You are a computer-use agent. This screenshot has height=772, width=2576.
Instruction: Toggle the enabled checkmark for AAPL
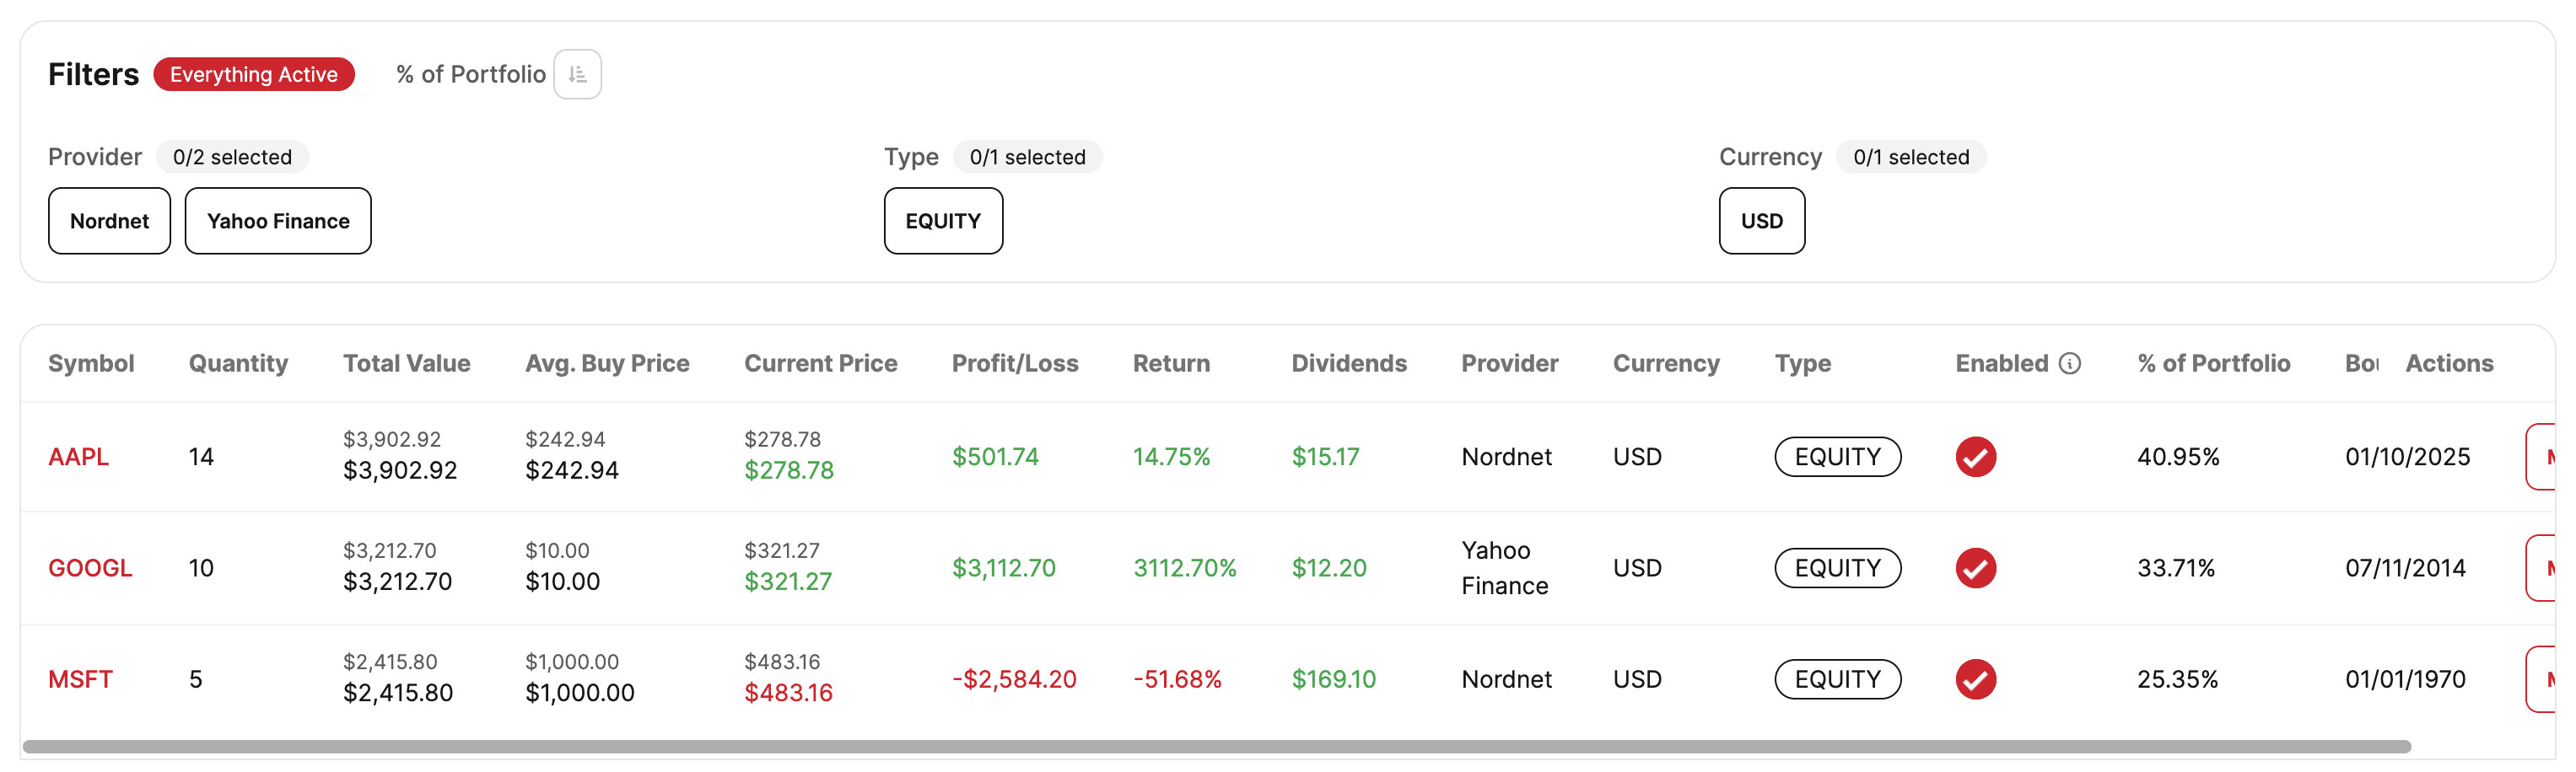[x=1975, y=458]
